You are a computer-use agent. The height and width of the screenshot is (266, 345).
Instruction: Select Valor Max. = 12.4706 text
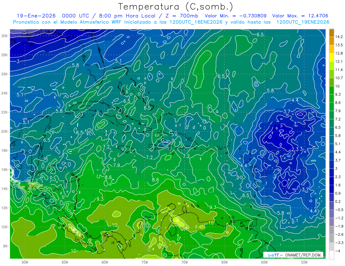click(300, 16)
